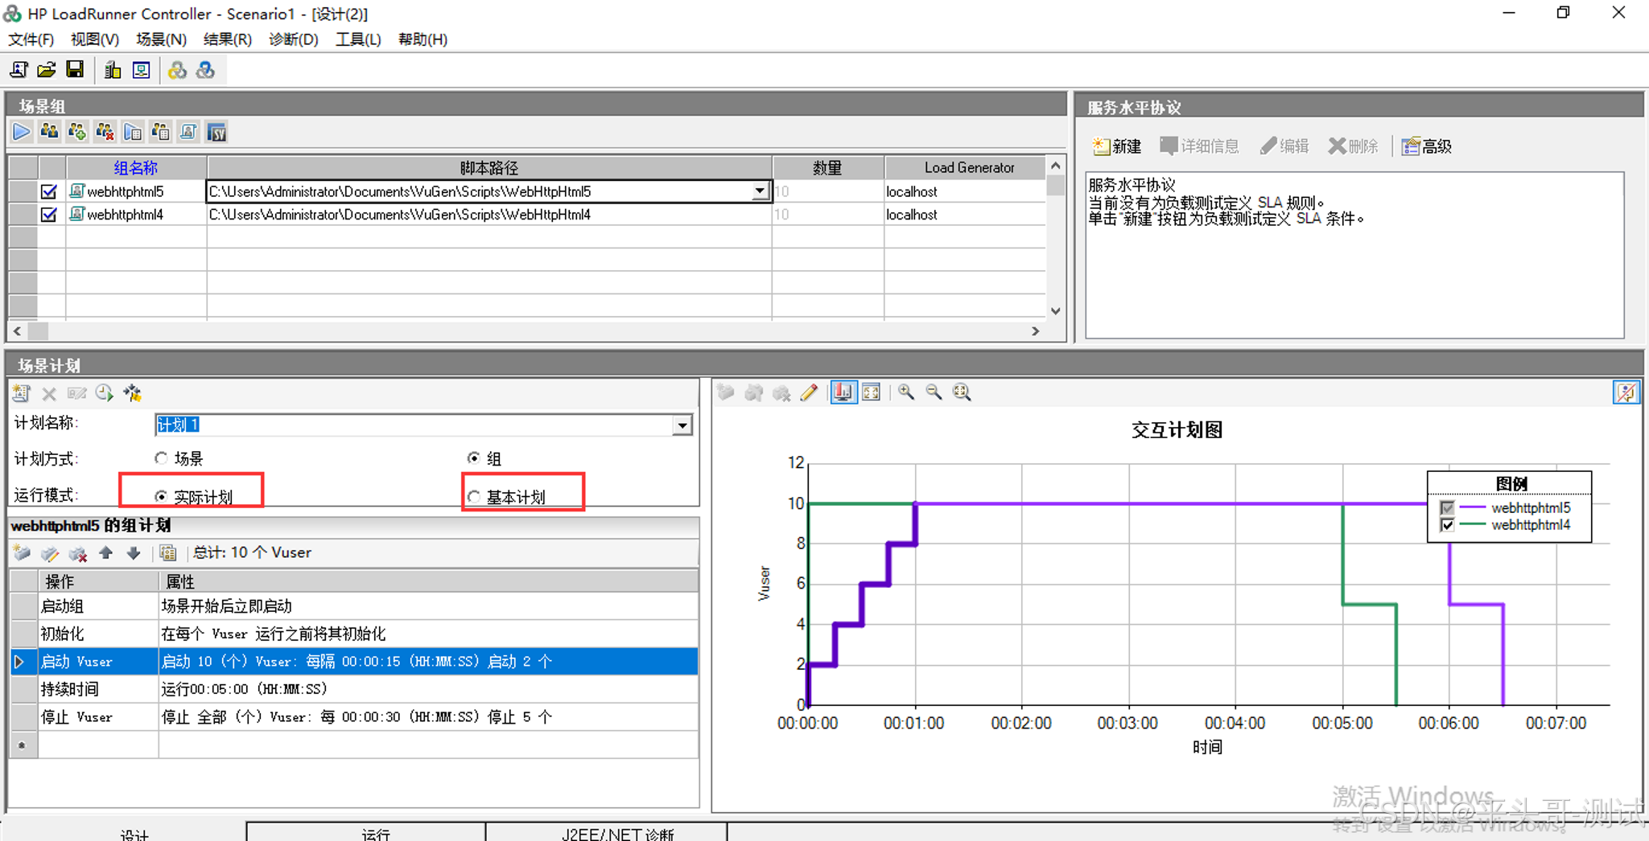1649x841 pixels.
Task: Switch to the 运行 tab
Action: (x=366, y=833)
